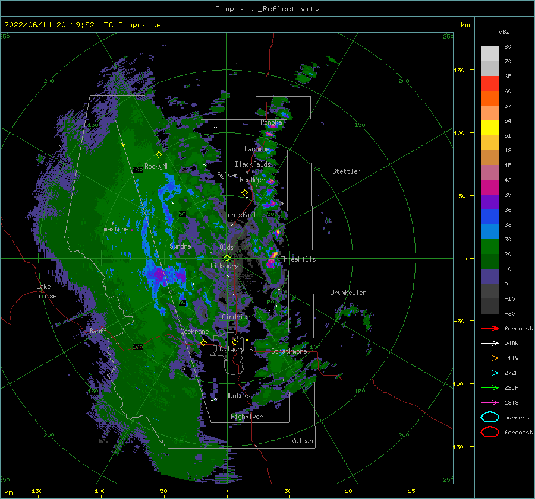The width and height of the screenshot is (535, 499).
Task: Click the Strathmore city label
Action: click(289, 351)
